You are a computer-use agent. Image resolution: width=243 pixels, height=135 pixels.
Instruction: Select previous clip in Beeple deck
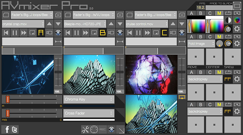[111, 24]
